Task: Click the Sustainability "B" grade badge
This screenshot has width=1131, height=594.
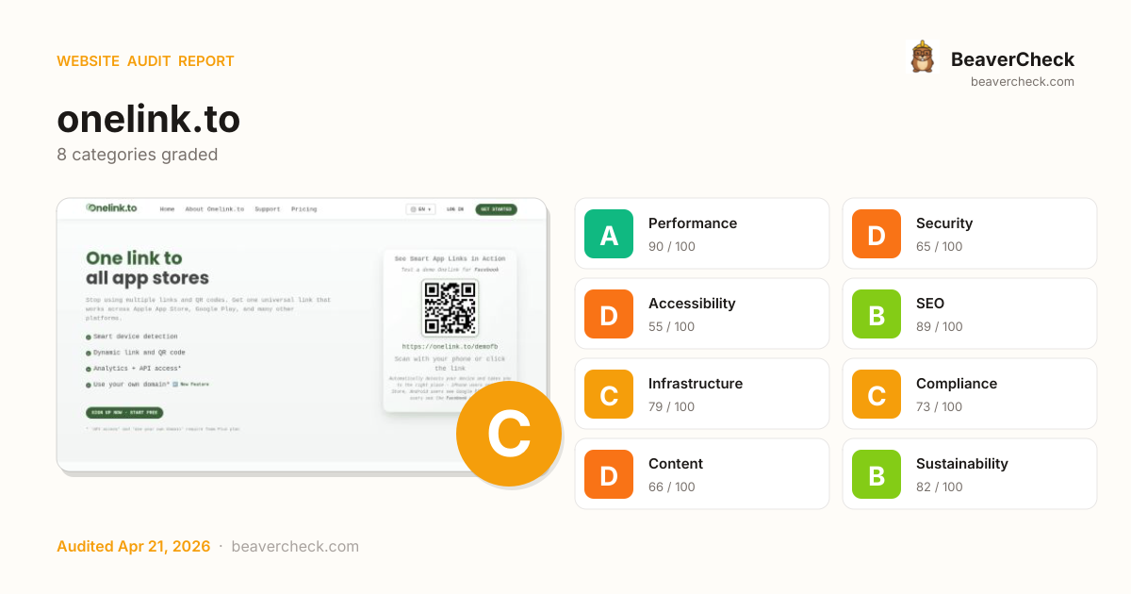Action: pos(876,474)
